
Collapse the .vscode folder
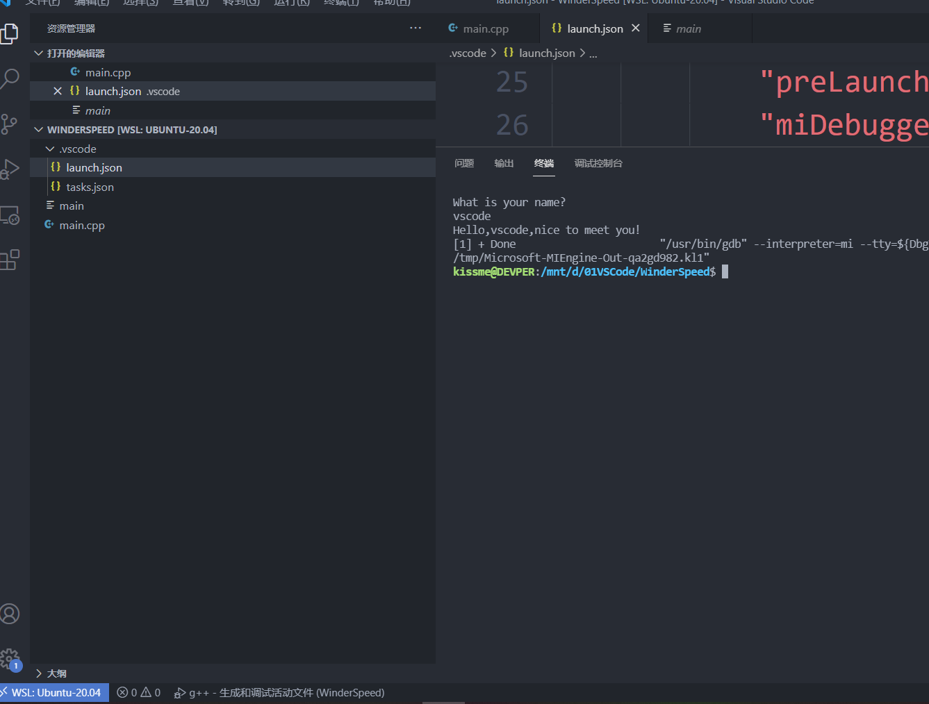click(x=49, y=148)
